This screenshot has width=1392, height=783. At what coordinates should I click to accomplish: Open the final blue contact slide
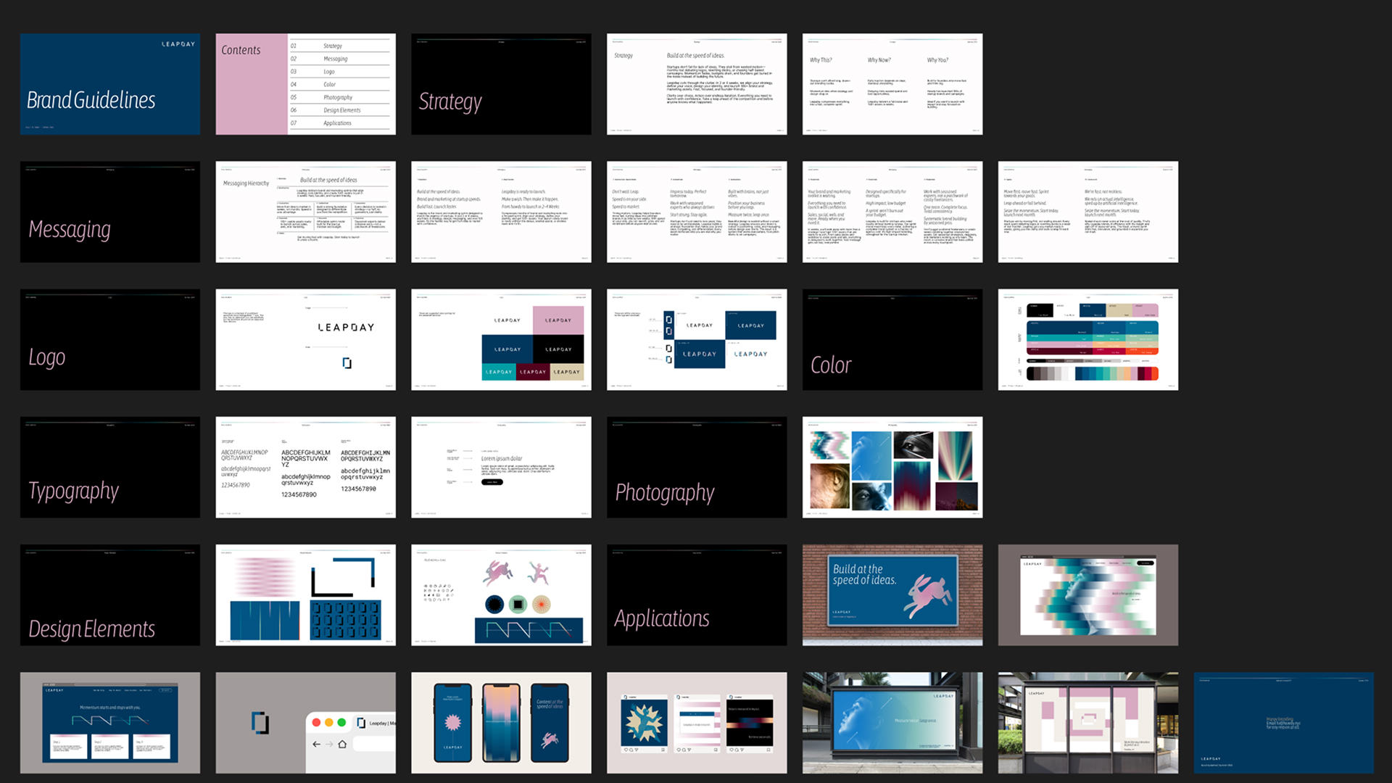coord(1283,722)
